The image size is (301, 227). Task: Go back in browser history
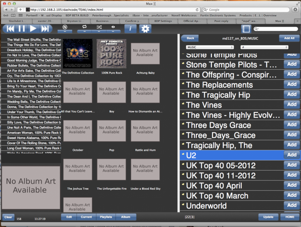click(6, 10)
